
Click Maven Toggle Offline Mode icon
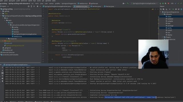[179, 9]
